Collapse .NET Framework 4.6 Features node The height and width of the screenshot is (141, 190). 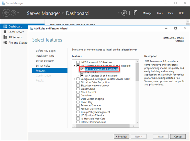[x=75, y=66]
